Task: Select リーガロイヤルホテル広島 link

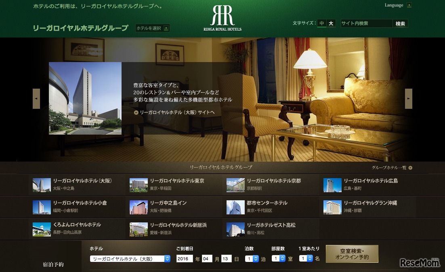Action: 371,181
